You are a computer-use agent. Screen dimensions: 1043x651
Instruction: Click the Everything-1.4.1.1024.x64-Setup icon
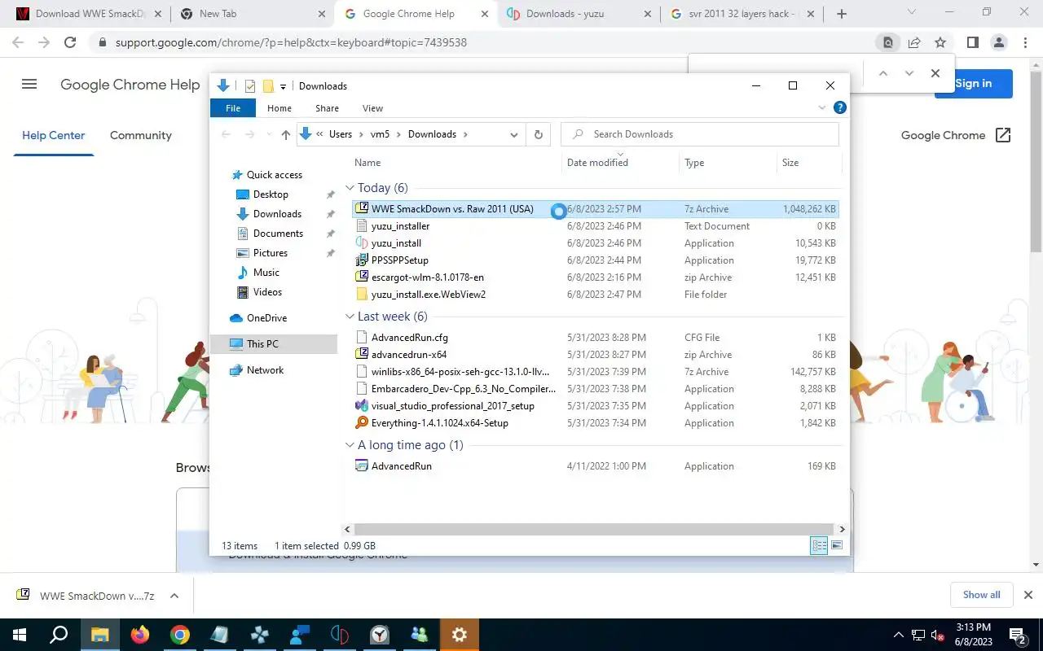coord(363,423)
